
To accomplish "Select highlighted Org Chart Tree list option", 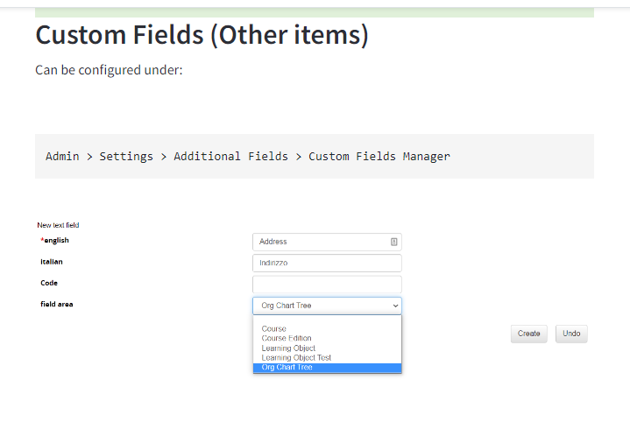I will pos(287,368).
